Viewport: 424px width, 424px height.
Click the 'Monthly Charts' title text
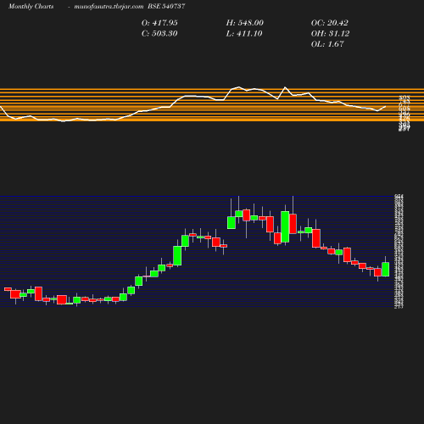31,7
